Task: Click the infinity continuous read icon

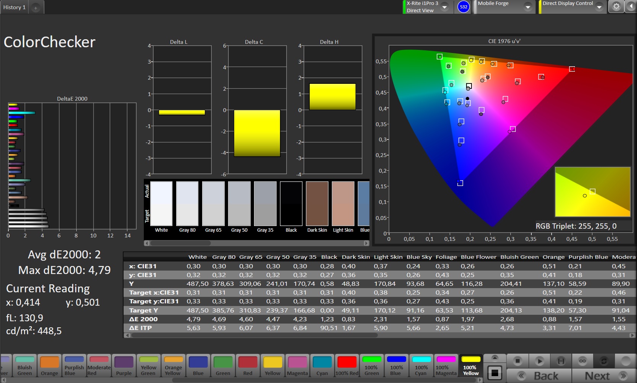Action: click(x=582, y=361)
